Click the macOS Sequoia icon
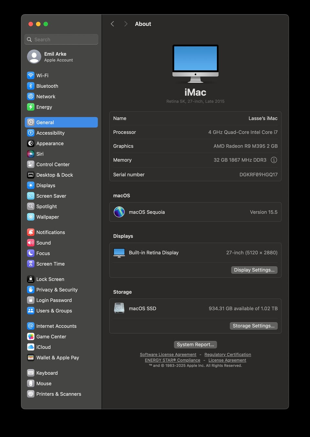Image resolution: width=310 pixels, height=437 pixels. 119,212
